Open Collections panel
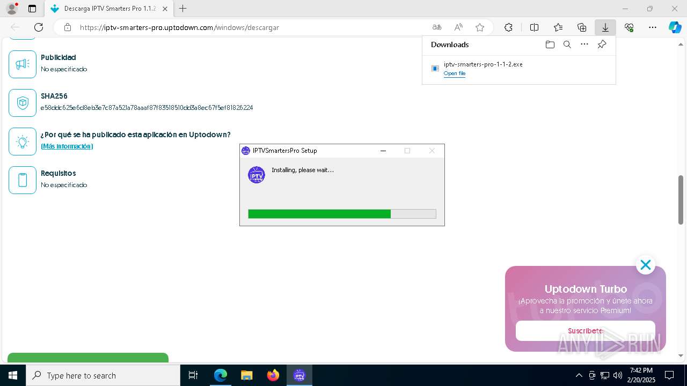Screen dimensions: 687x386 [x=582, y=27]
